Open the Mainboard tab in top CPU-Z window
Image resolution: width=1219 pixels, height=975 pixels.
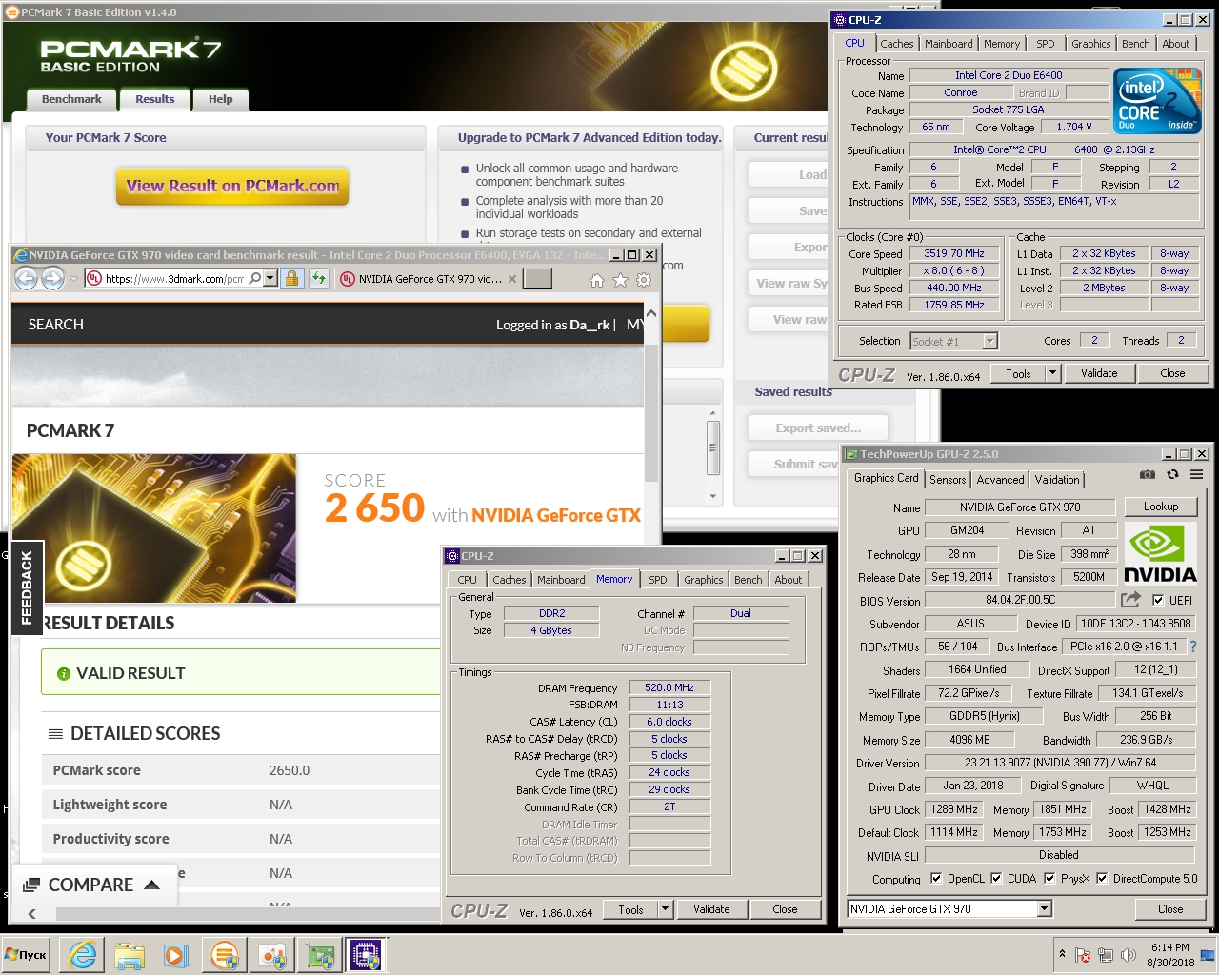pos(949,44)
